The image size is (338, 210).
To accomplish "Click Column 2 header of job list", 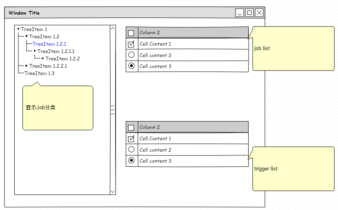I will click(x=193, y=33).
